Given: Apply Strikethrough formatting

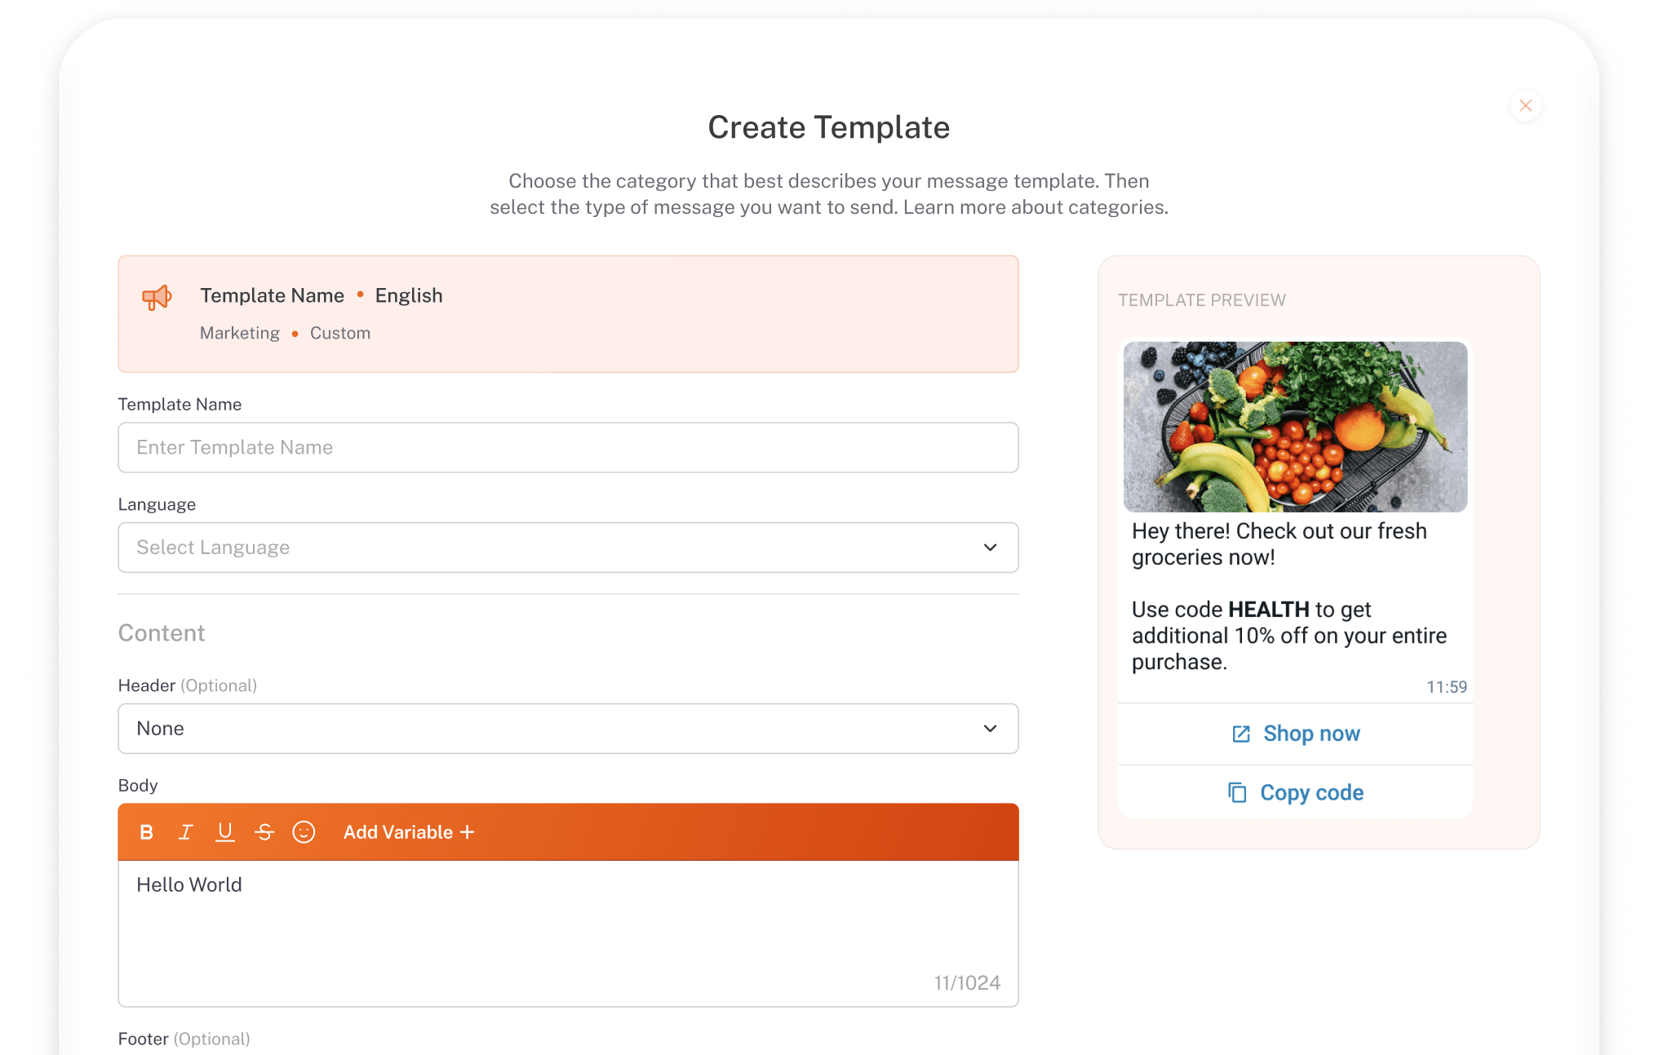Looking at the screenshot, I should click(264, 832).
